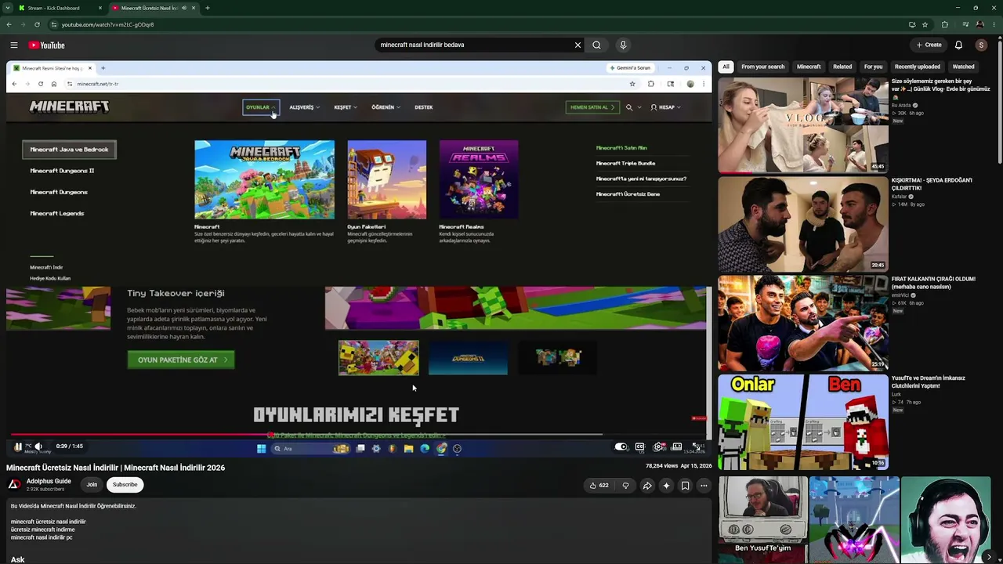Click the video title Minecraft Ücretsiz Nasıl İndirilir
Screen dimensions: 1003x564
[115, 468]
